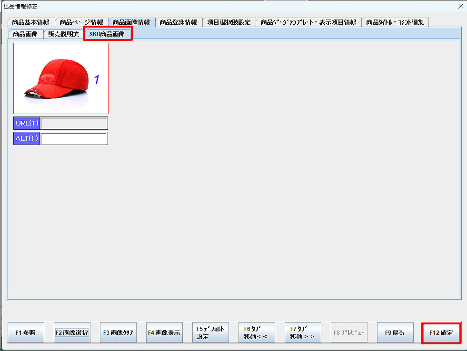The height and width of the screenshot is (351, 467).
Task: Move to next tab with F7
Action: click(303, 332)
